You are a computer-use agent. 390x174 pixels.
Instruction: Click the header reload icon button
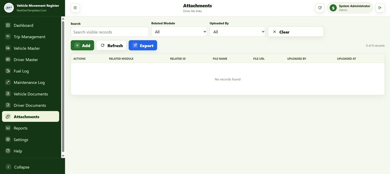[x=320, y=8]
